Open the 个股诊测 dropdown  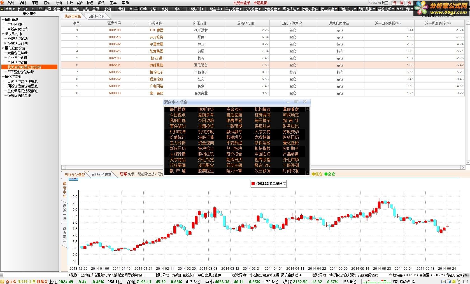(196, 9)
